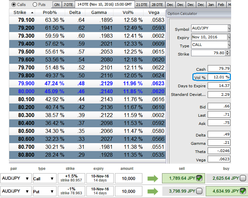Click the green arrow in the Call row

click(x=152, y=179)
